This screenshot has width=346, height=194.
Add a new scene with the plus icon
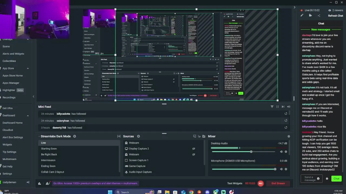pyautogui.click(x=75, y=136)
